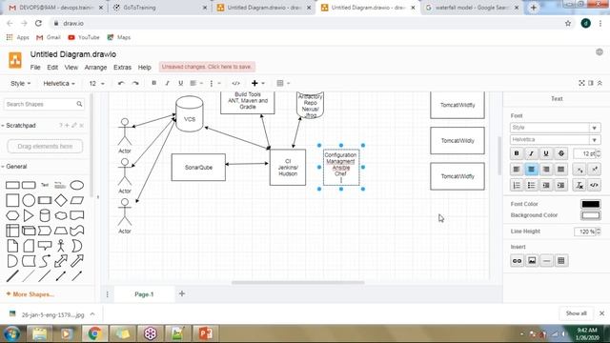Click More Shapes link
This screenshot has width=610, height=343.
pyautogui.click(x=30, y=294)
